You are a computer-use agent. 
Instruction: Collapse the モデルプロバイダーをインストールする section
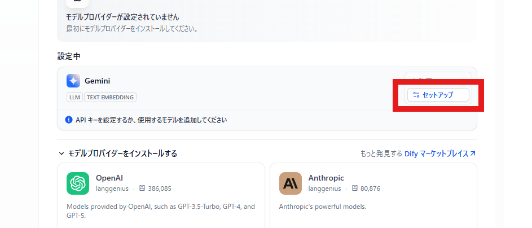[61, 154]
